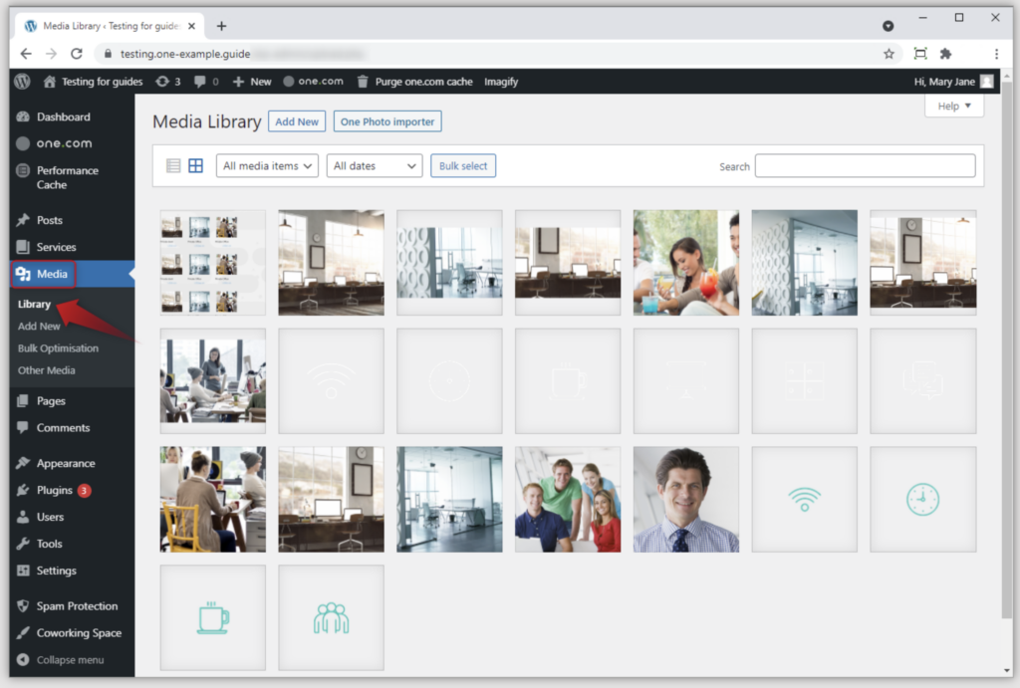Expand the All media items dropdown
Screen dimensions: 1020x688
(x=267, y=166)
